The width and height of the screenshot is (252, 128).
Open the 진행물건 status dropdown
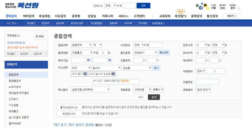[x=82, y=53]
